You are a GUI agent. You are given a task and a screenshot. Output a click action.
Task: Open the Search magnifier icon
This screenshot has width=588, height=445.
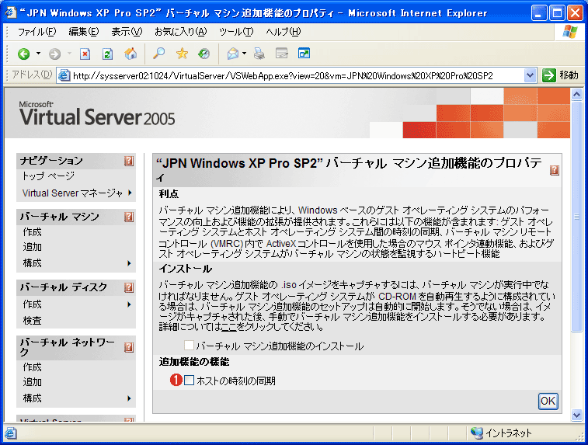pos(159,54)
